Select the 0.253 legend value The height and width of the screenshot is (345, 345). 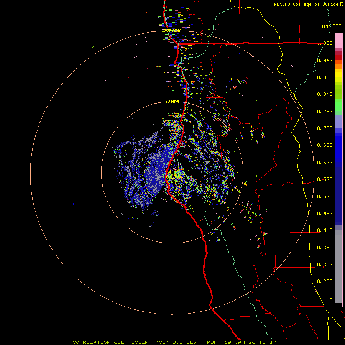pos(325,281)
